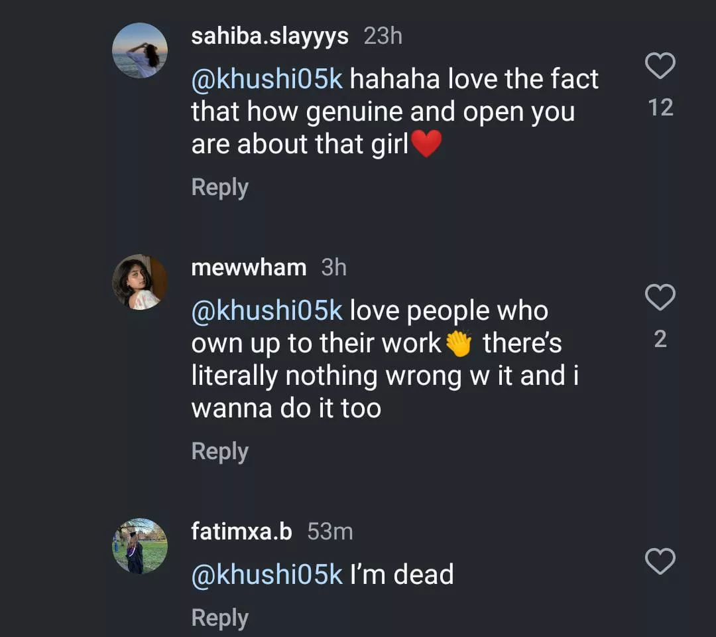Open fatimxa.b's profile picture
This screenshot has height=637, width=716.
(x=140, y=546)
